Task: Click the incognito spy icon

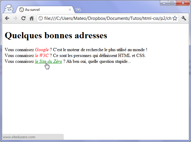Action: (9, 8)
